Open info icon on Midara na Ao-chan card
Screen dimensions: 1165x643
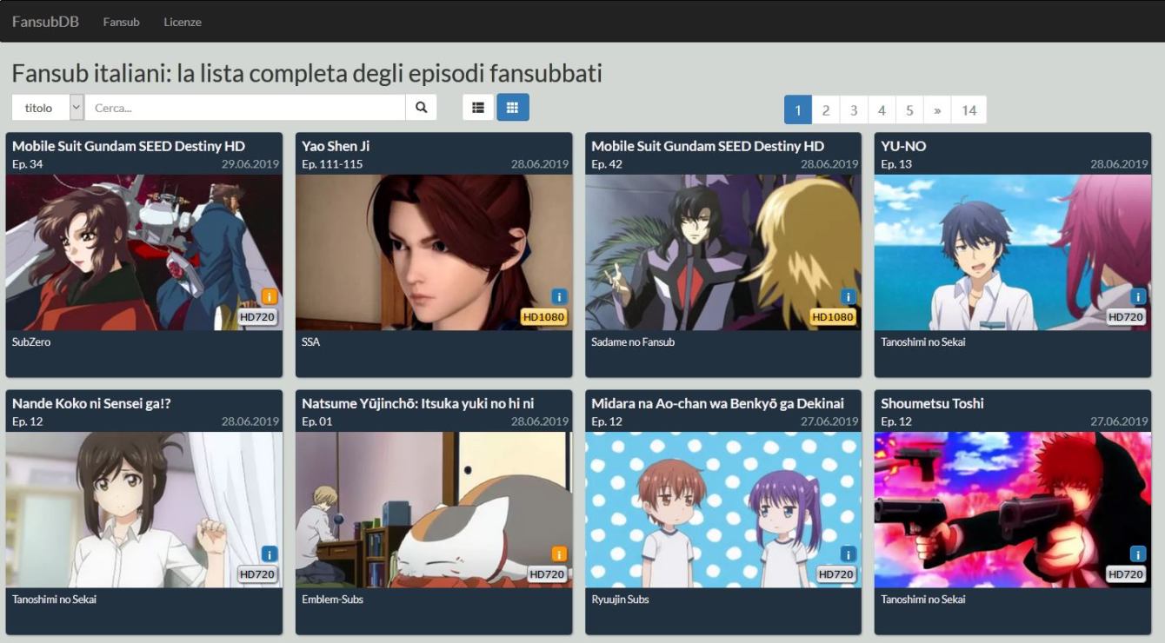pos(849,554)
